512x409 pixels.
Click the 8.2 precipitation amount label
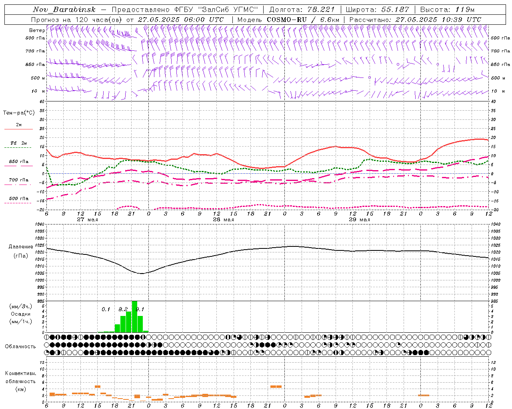click(x=123, y=309)
